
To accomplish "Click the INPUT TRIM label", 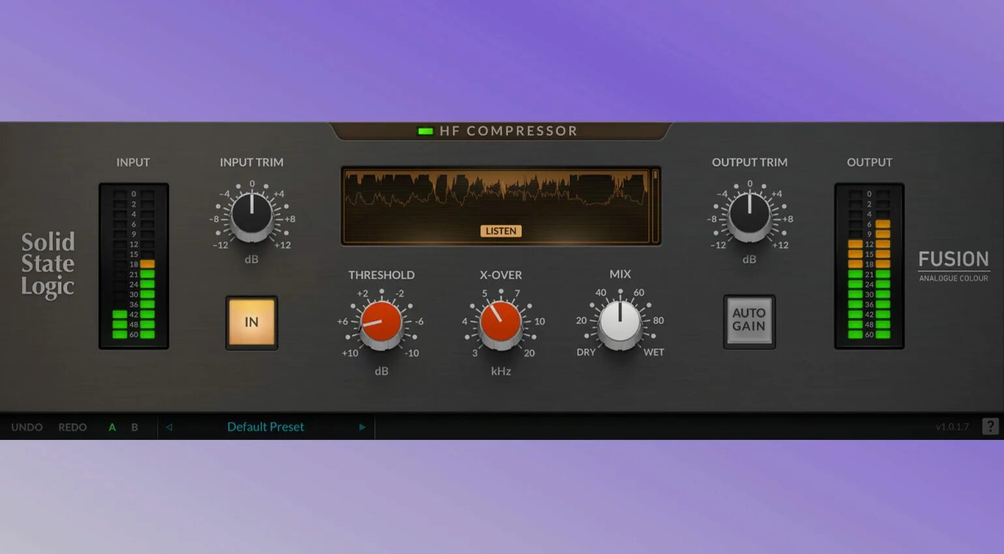I will 252,162.
